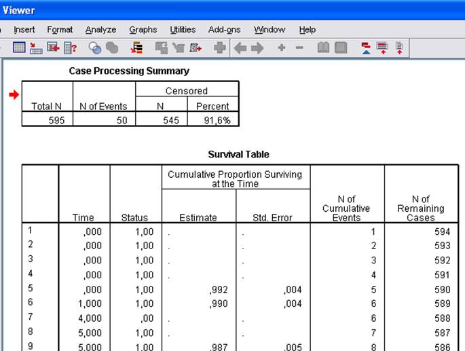Click the Insert Heading icon
The image size is (465, 351).
(x=367, y=48)
